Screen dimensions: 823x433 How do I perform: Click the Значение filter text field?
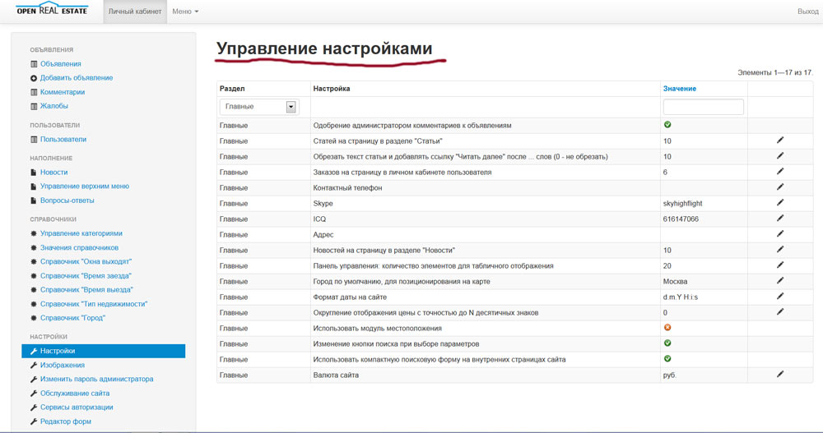tap(703, 107)
